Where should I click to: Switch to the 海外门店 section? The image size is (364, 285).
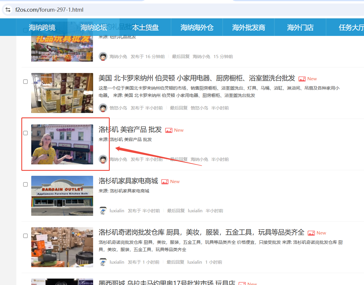pyautogui.click(x=300, y=27)
